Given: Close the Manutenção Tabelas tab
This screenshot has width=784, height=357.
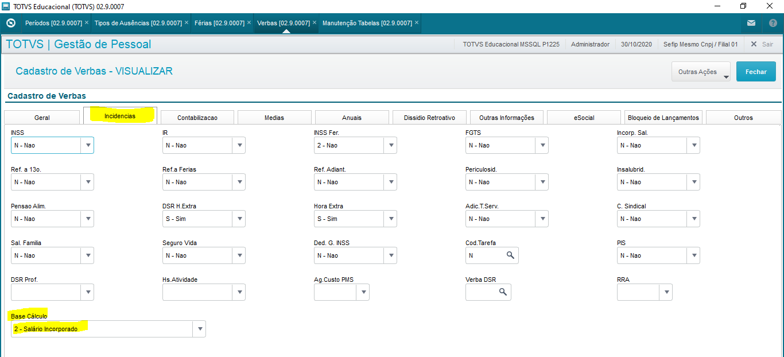Looking at the screenshot, I should [x=417, y=23].
